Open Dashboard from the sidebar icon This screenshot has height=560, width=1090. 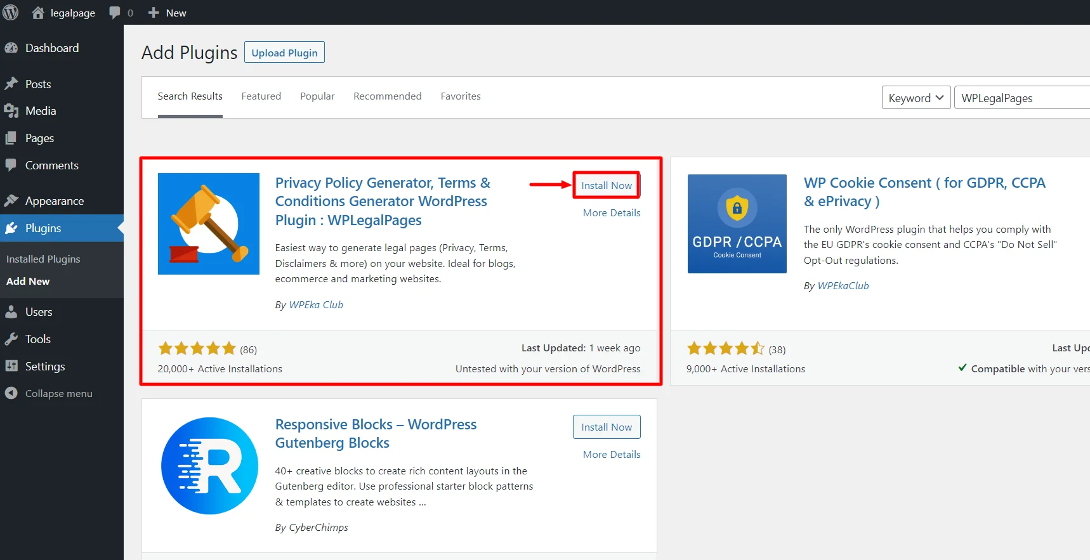pyautogui.click(x=11, y=48)
